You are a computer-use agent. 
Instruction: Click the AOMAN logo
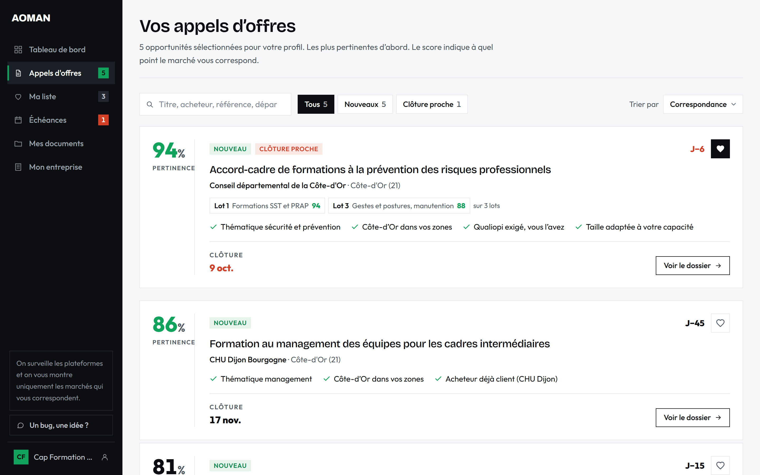[31, 18]
